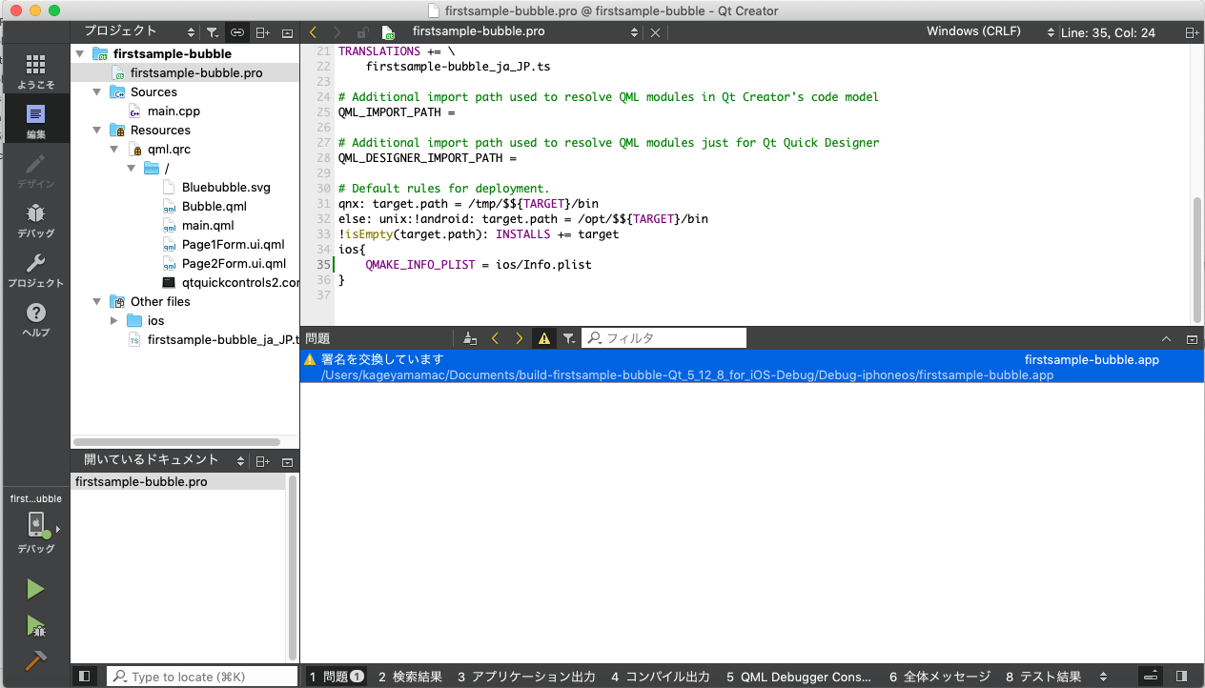Switch to the 6 全体メッセージ tab
The height and width of the screenshot is (688, 1205).
click(x=941, y=677)
